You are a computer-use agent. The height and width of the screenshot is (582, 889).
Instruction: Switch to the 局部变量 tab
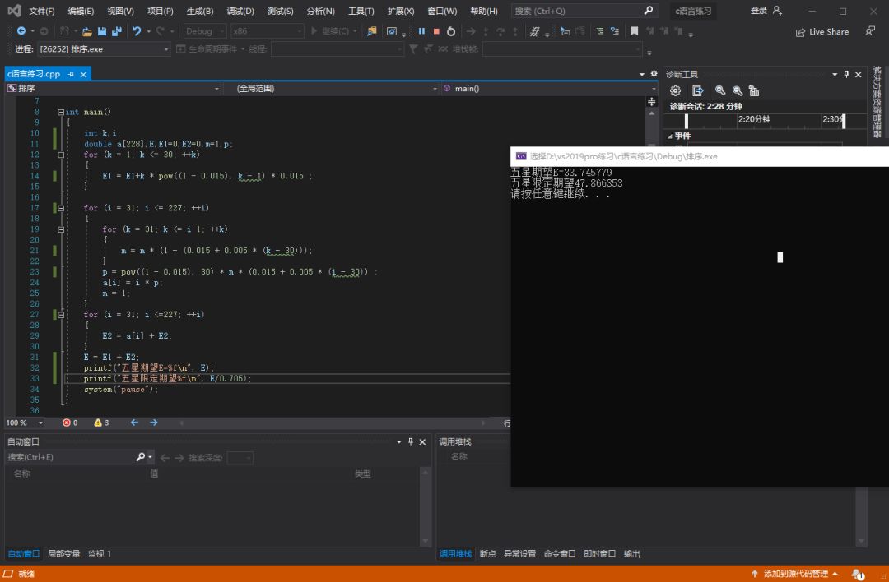(63, 554)
